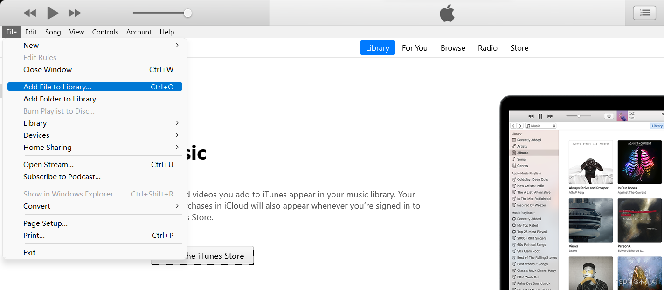
Task: Open the Account menu
Action: click(x=139, y=32)
